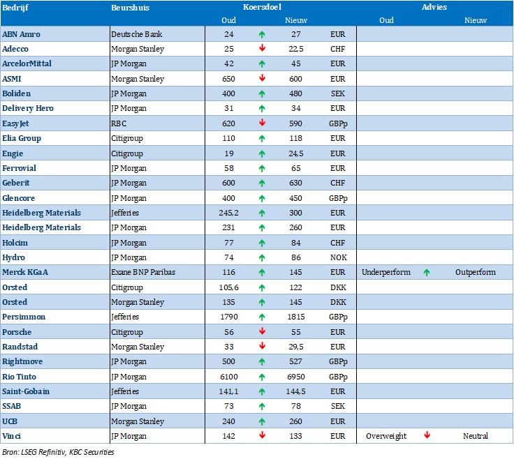The image size is (514, 459).
Task: Click the Advies column header
Action: (x=434, y=7)
